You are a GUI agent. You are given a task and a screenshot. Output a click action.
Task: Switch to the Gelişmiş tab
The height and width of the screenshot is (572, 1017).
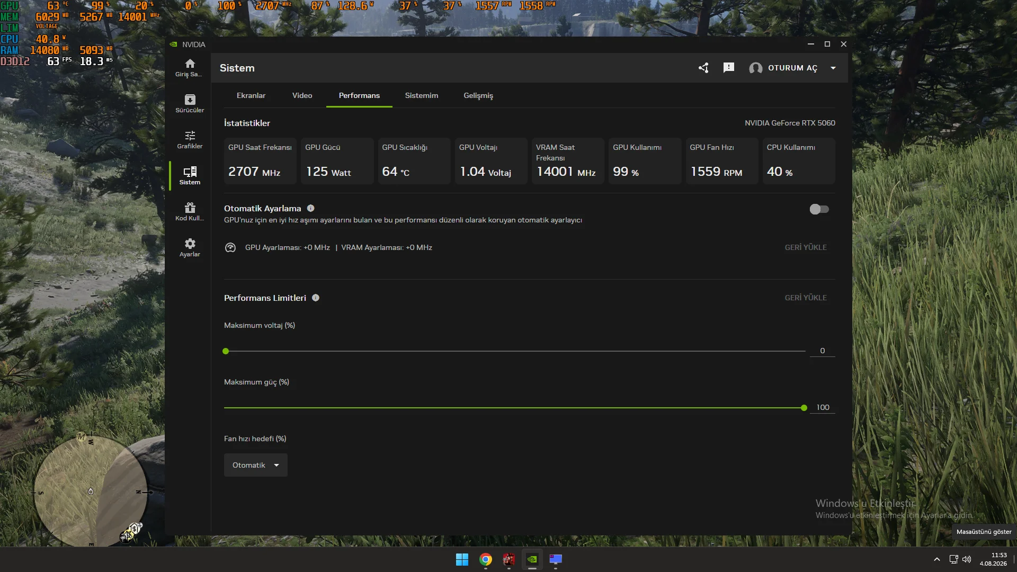(478, 95)
